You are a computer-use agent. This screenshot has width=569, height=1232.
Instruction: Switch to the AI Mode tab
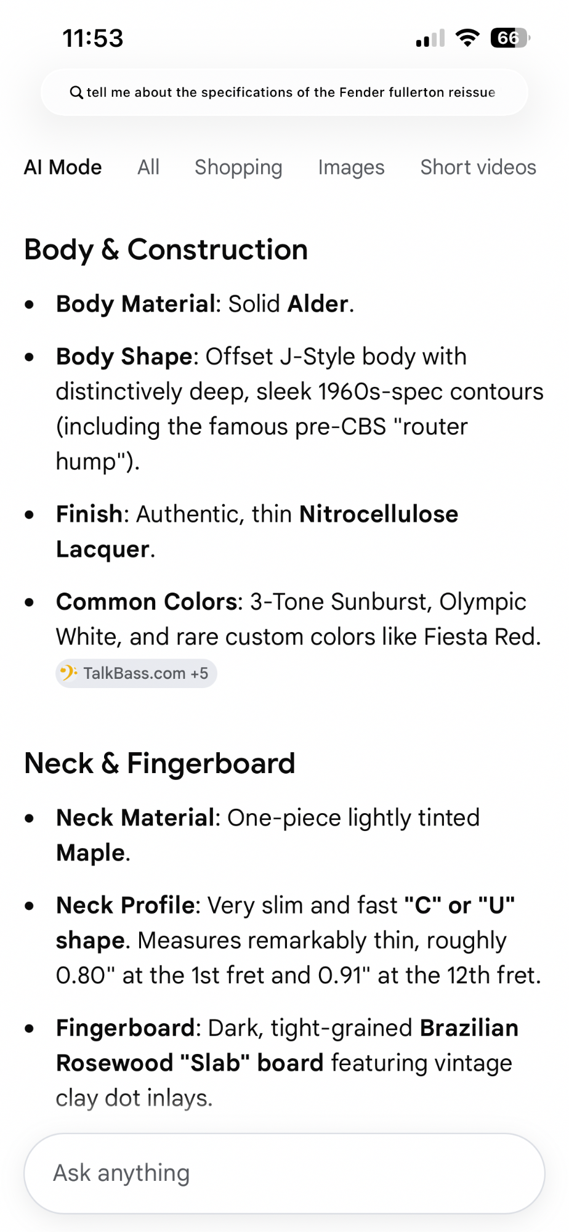pos(63,167)
